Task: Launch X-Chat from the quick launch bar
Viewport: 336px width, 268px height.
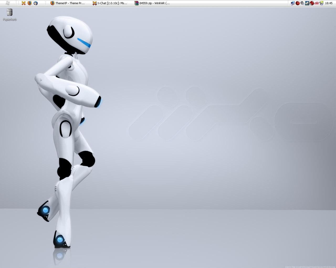Action: coord(24,3)
